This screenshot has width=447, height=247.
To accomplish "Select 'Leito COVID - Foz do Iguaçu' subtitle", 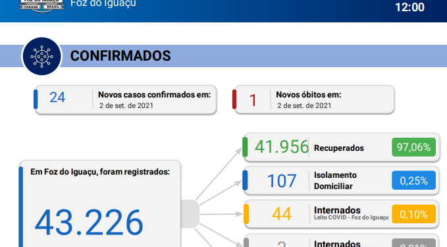I will 352,217.
